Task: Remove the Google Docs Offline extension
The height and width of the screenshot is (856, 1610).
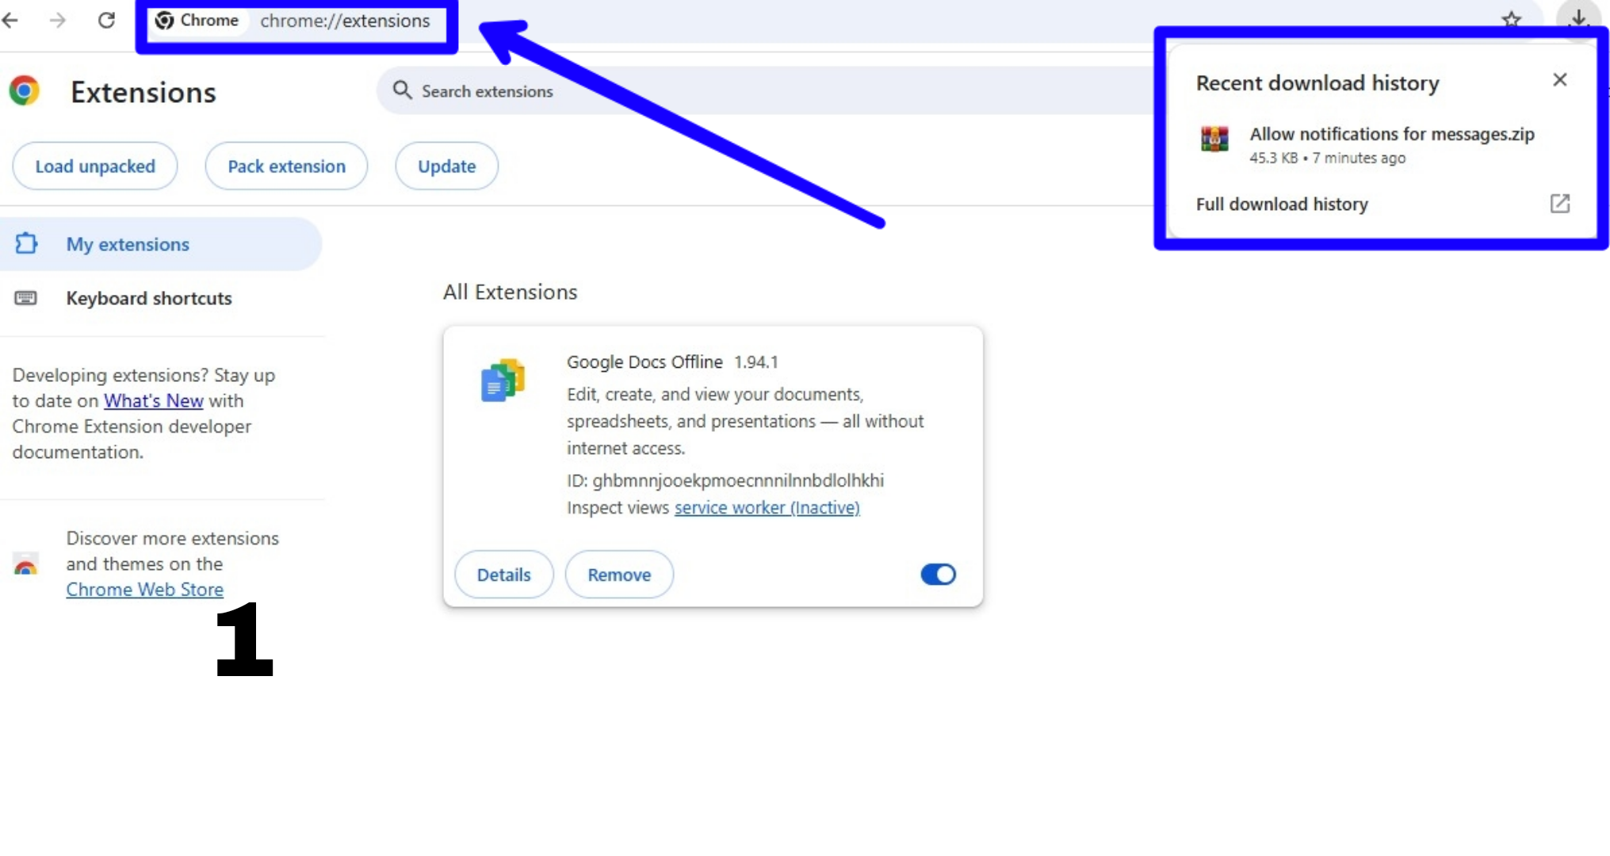Action: point(619,575)
